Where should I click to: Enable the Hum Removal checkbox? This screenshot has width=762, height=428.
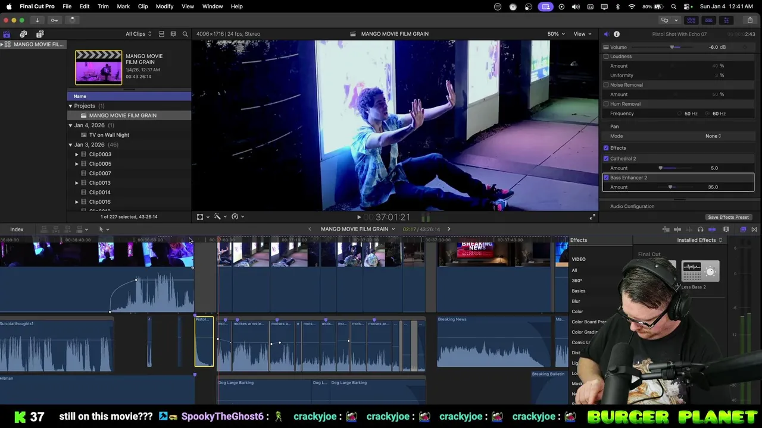606,104
